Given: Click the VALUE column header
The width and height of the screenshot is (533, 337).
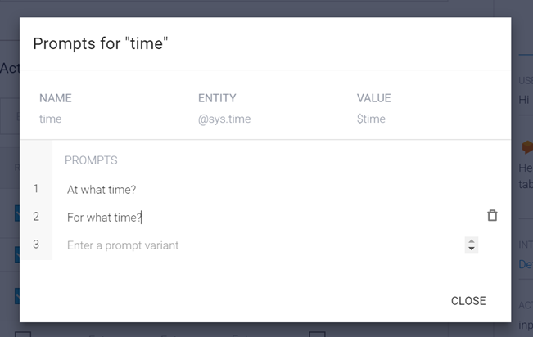Looking at the screenshot, I should (x=374, y=98).
